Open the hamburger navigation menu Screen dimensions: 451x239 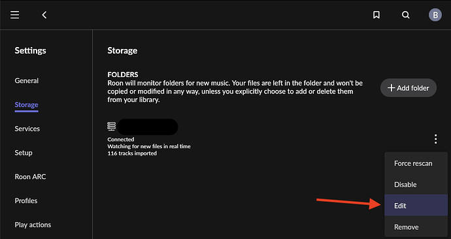14,14
